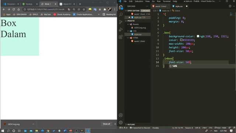Collapse the PRAKTIK folder section

[126, 21]
